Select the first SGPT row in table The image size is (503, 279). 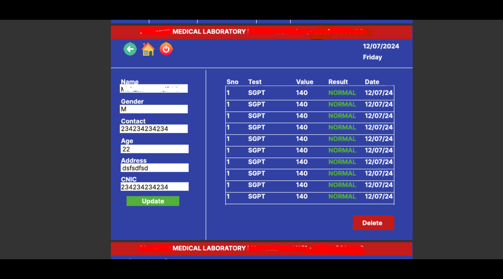(310, 93)
